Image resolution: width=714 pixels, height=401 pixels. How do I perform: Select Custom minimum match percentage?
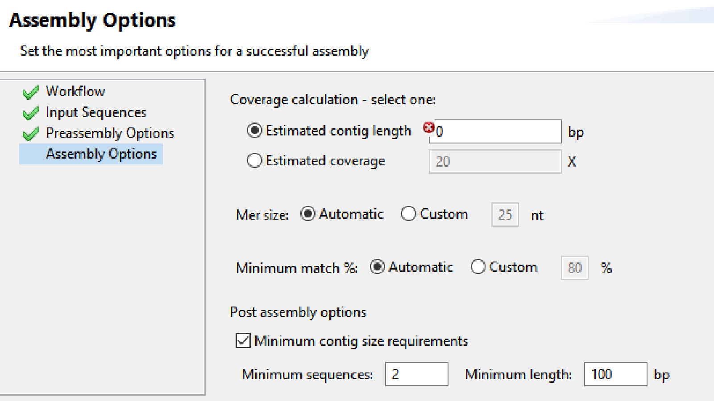[x=478, y=267]
